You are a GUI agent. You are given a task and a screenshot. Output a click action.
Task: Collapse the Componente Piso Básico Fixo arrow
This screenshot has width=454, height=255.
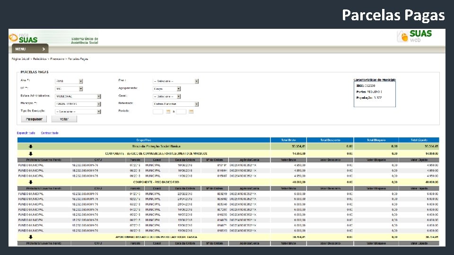coord(31,182)
